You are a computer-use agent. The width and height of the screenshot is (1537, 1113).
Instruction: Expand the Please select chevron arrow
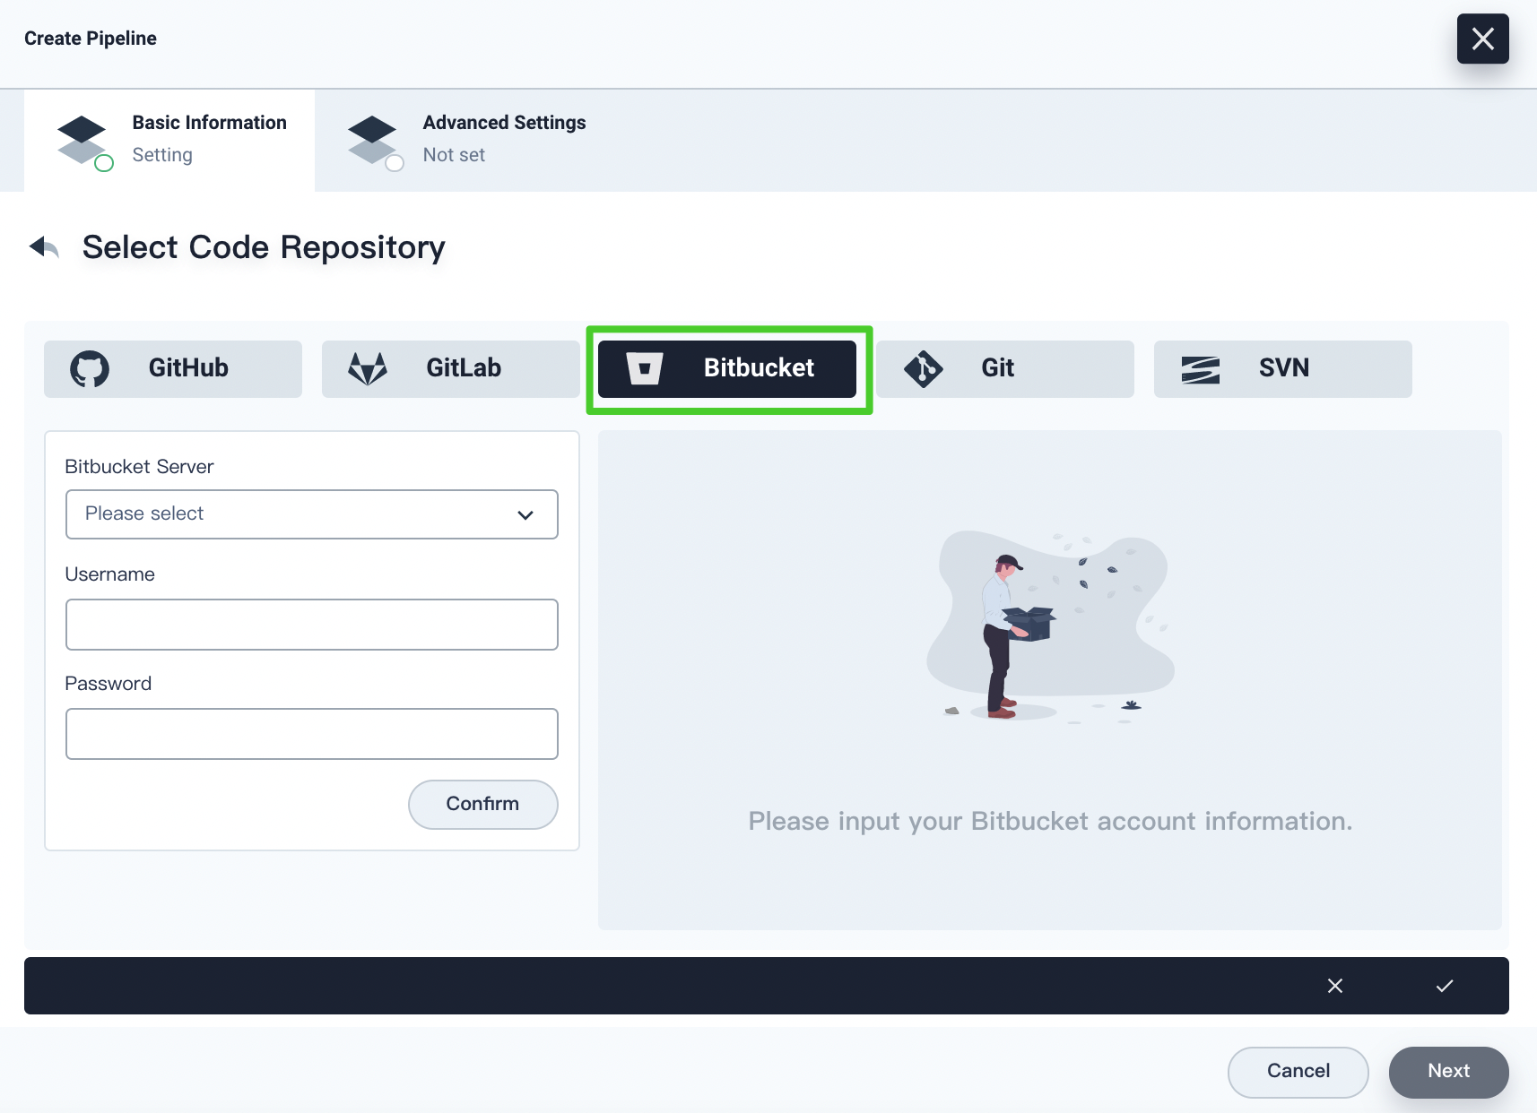coord(525,514)
